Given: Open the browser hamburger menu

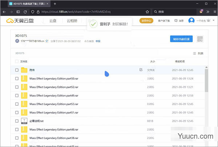Looking at the screenshot, I should (x=215, y=12).
